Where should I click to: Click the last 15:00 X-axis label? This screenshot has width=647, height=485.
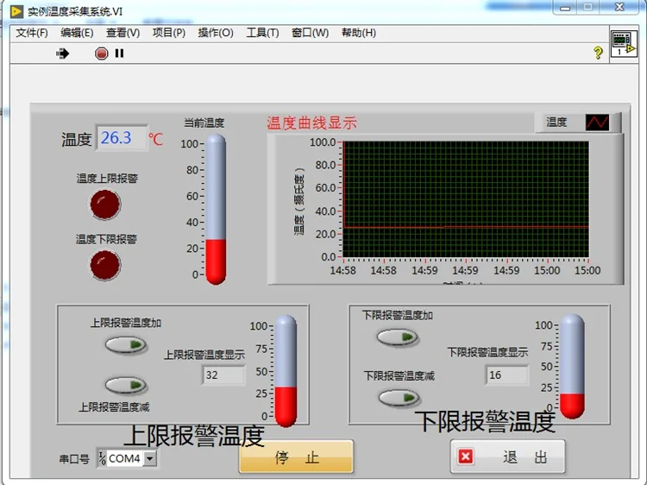coord(587,271)
